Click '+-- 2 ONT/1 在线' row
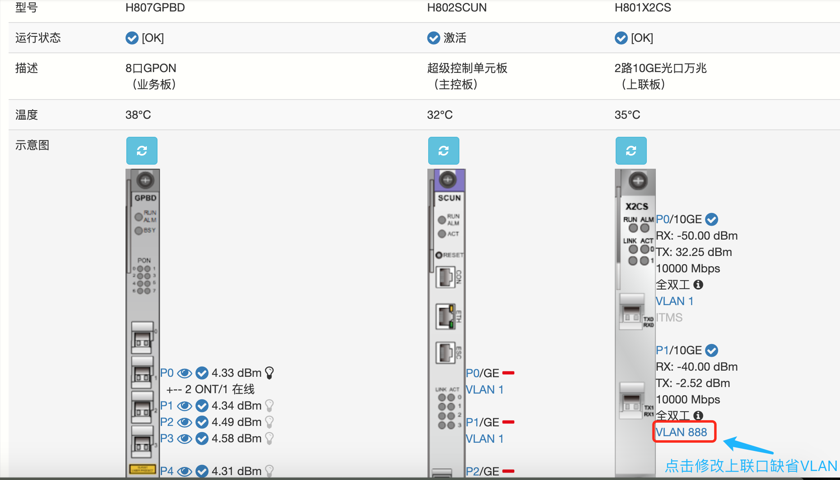The width and height of the screenshot is (840, 480). 210,389
